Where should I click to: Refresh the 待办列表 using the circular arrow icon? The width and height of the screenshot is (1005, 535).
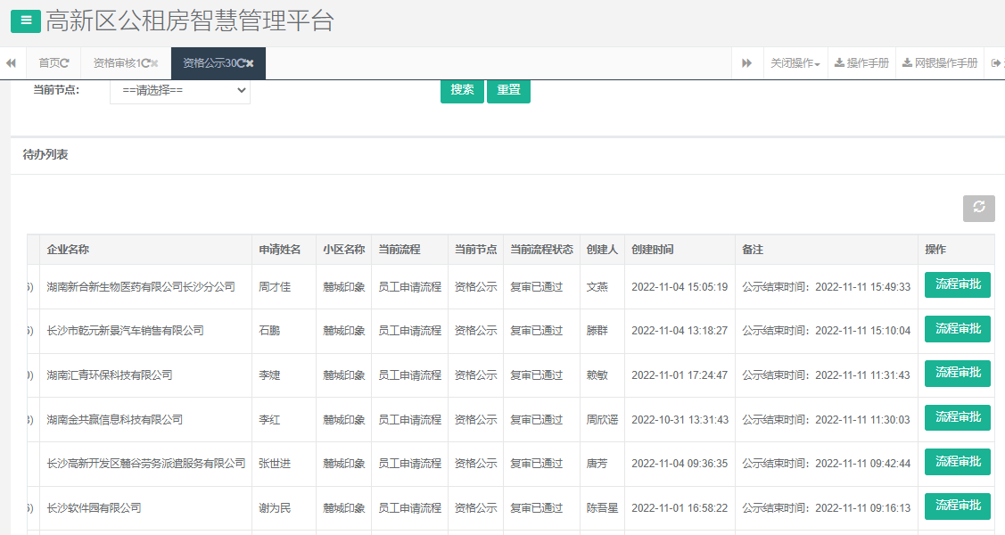pyautogui.click(x=978, y=208)
